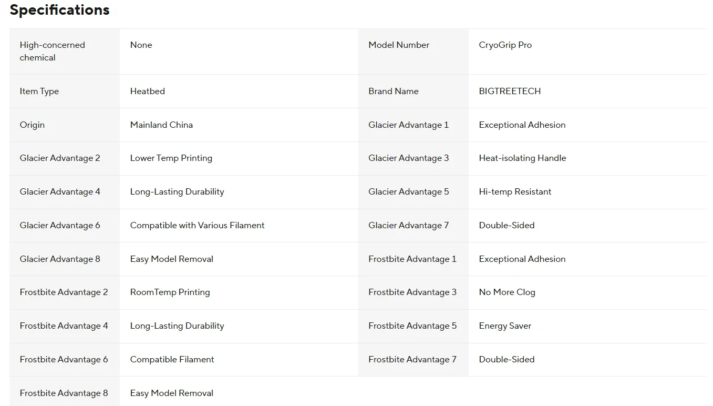The image size is (713, 406).
Task: Click the Energy Saver value
Action: pyautogui.click(x=505, y=326)
